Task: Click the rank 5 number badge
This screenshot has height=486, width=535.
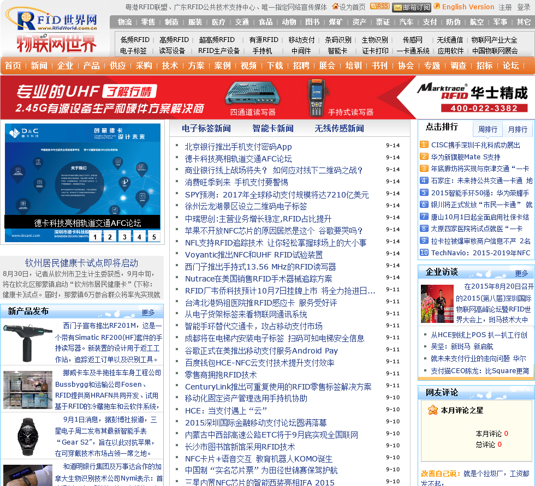Action: [424, 193]
